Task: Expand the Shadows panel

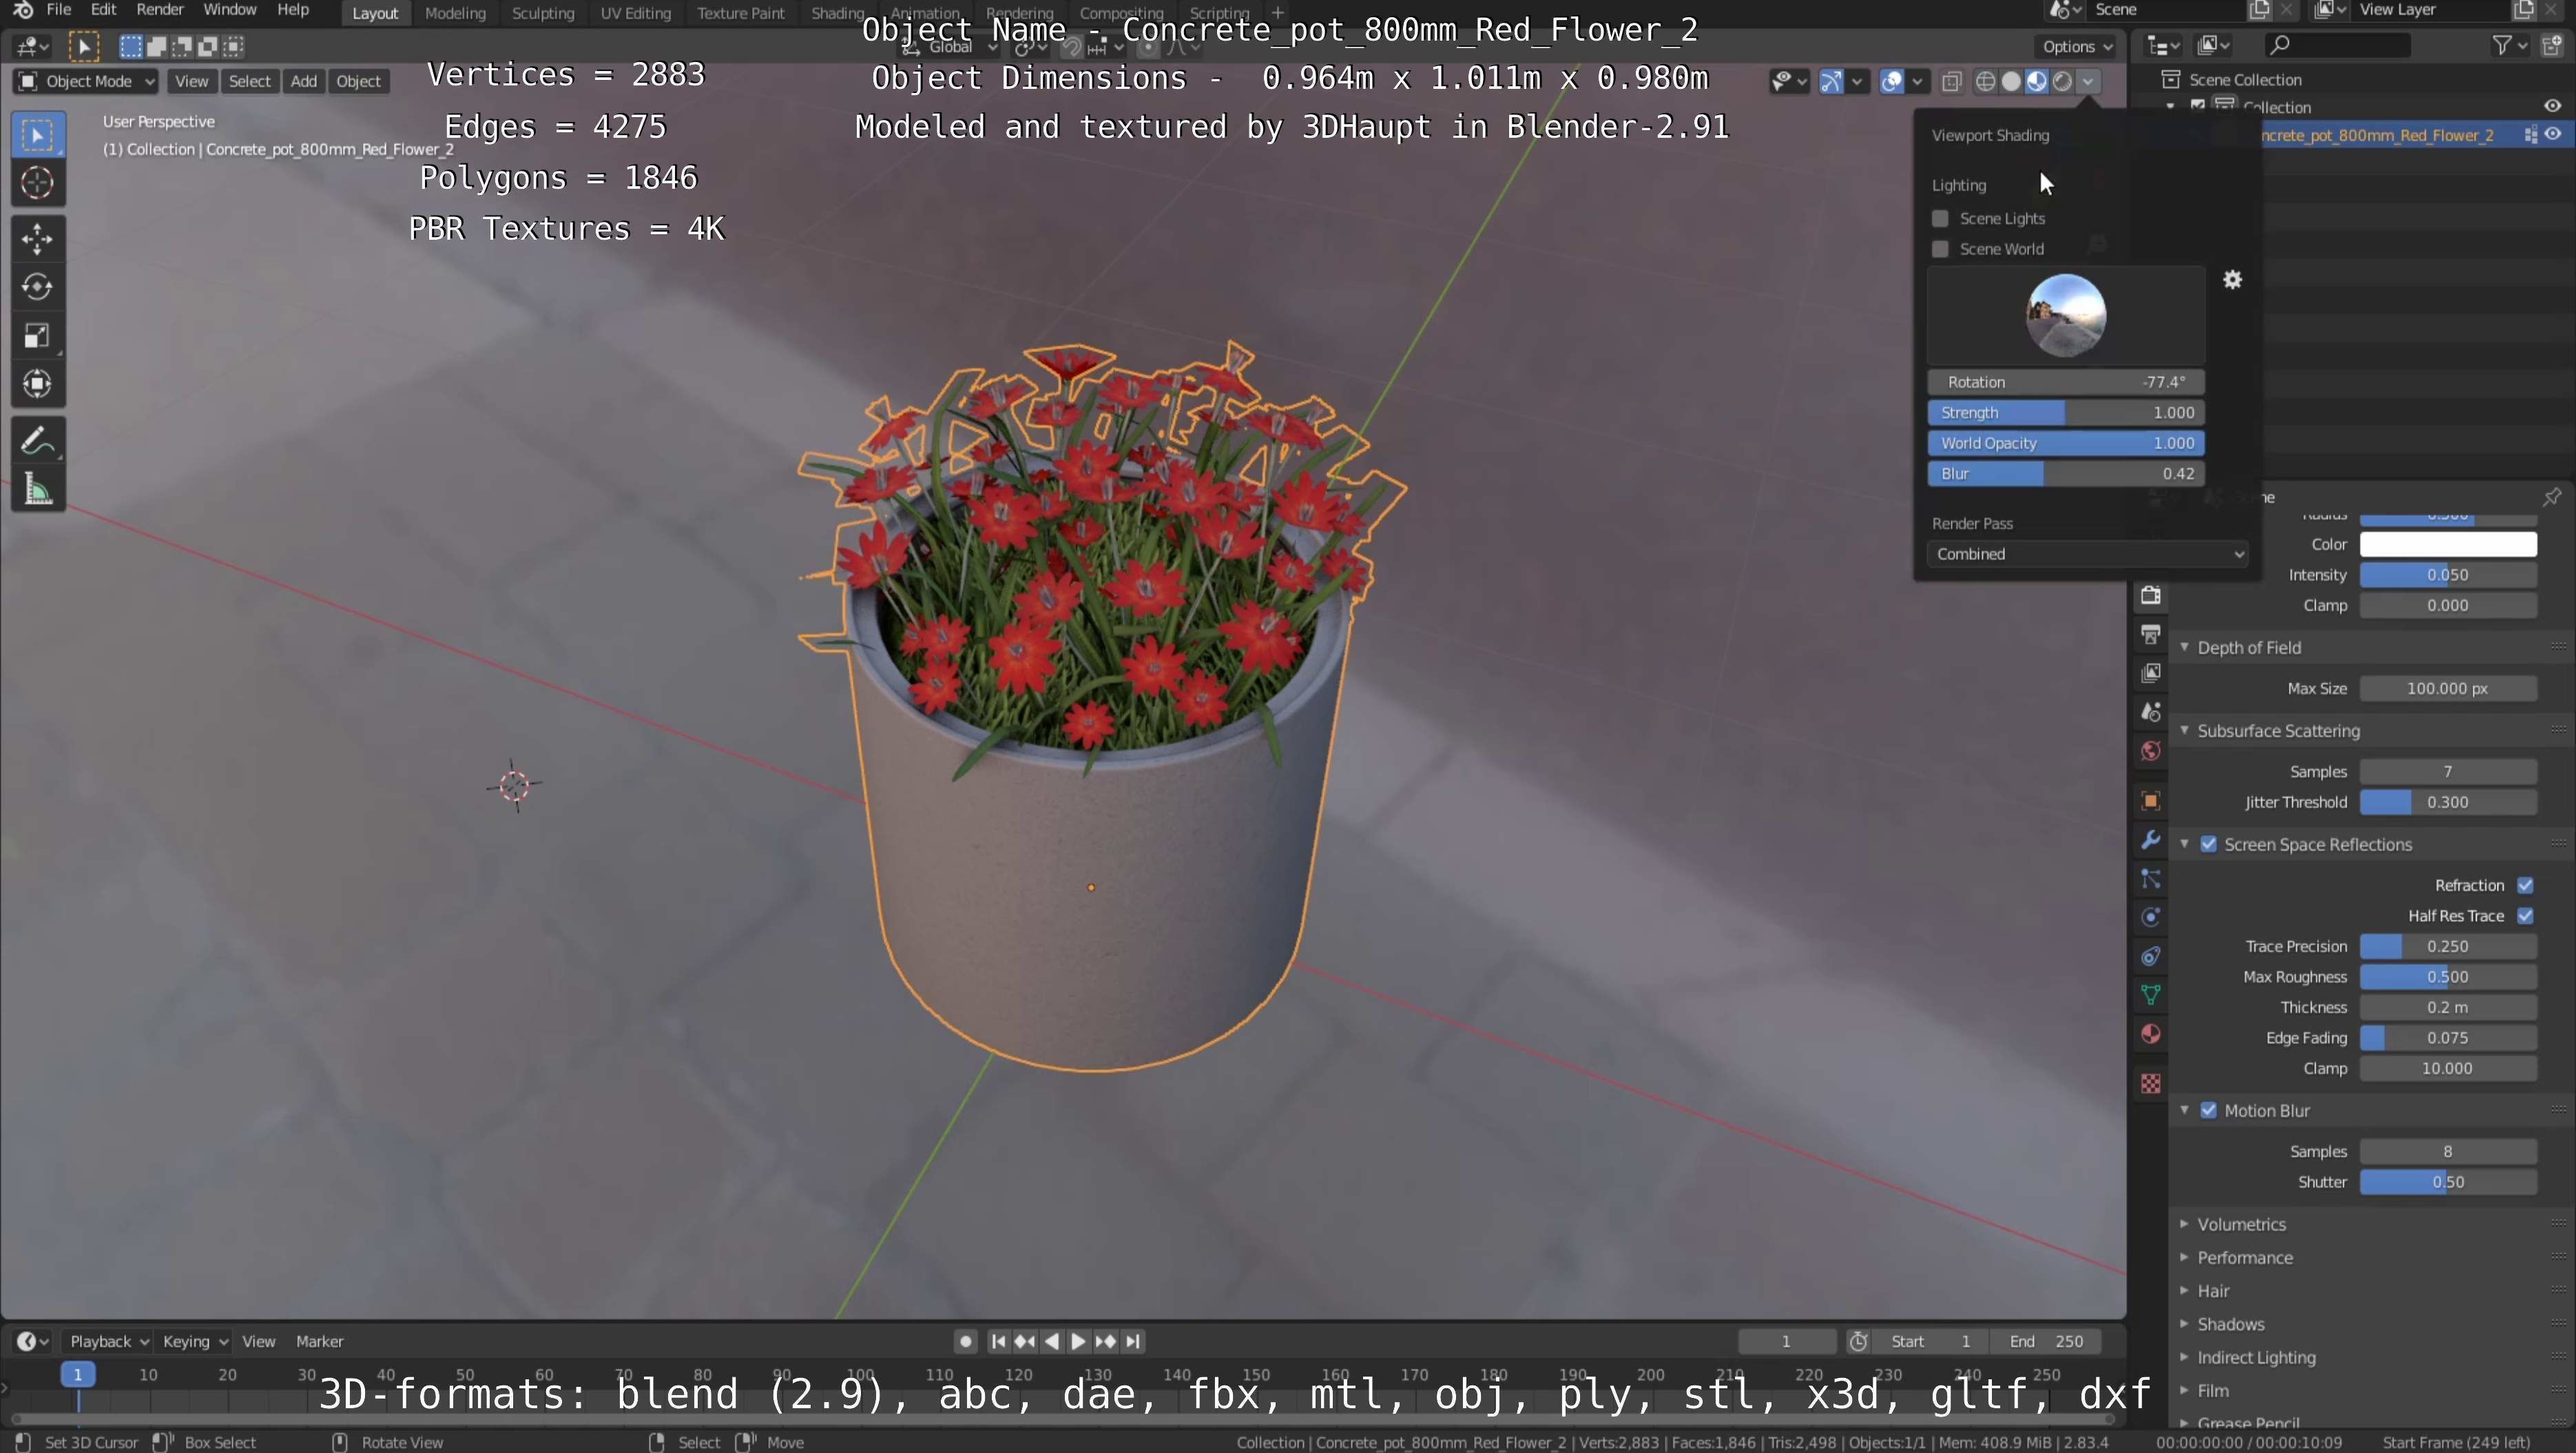Action: pyautogui.click(x=2230, y=1325)
